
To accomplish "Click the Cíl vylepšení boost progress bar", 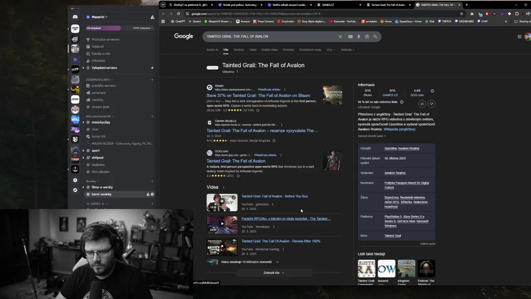I will [x=119, y=28].
